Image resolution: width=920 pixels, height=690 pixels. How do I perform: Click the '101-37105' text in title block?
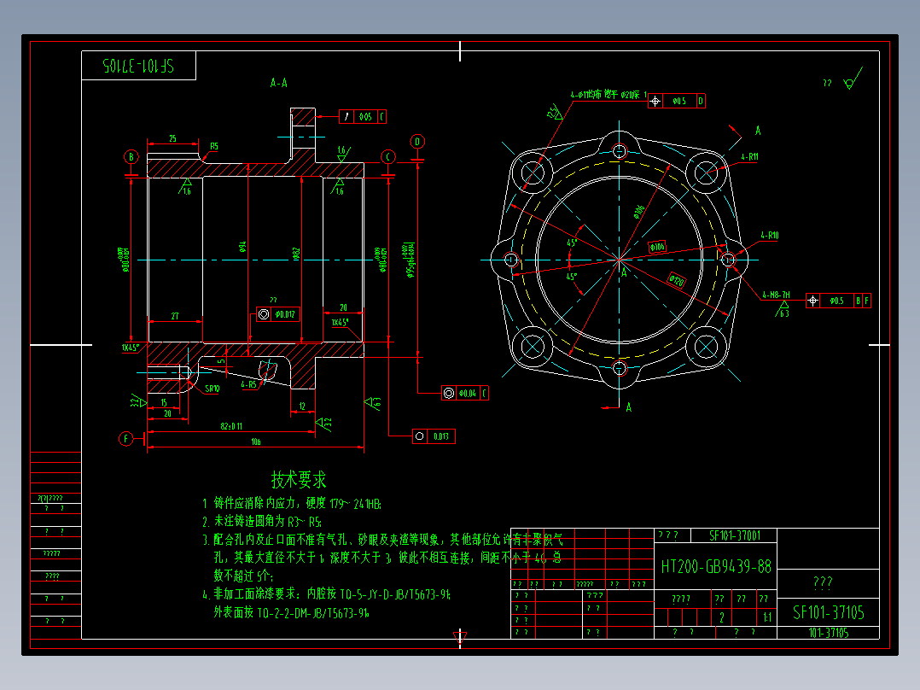click(829, 633)
